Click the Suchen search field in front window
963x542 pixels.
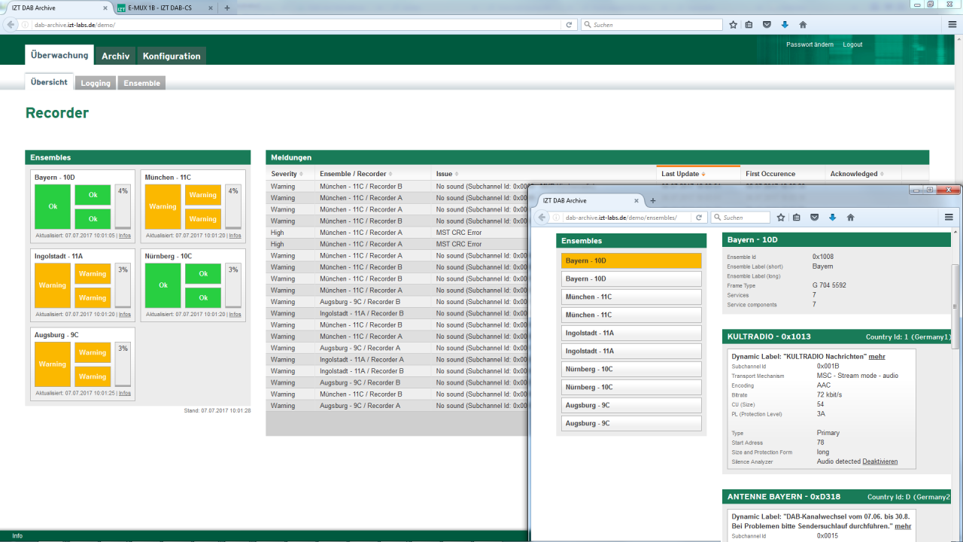point(740,218)
